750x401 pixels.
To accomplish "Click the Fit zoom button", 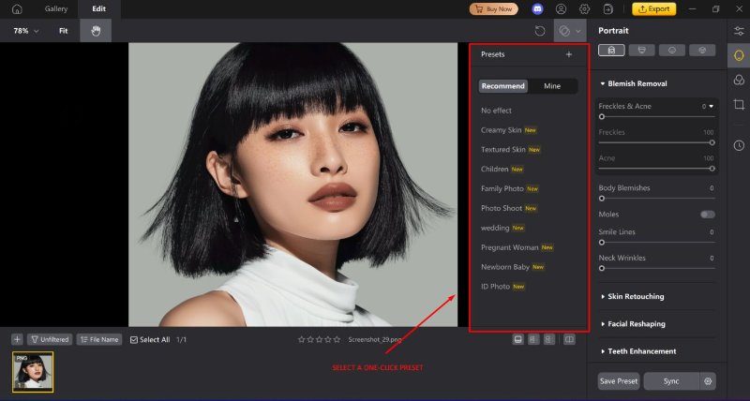I will tap(63, 31).
